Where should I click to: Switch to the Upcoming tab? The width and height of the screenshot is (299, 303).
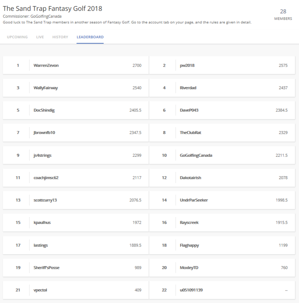click(x=17, y=37)
